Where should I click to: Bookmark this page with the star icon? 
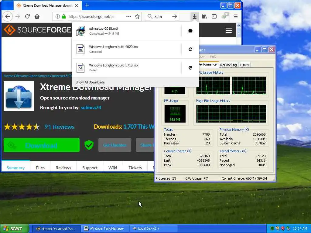[137, 16]
